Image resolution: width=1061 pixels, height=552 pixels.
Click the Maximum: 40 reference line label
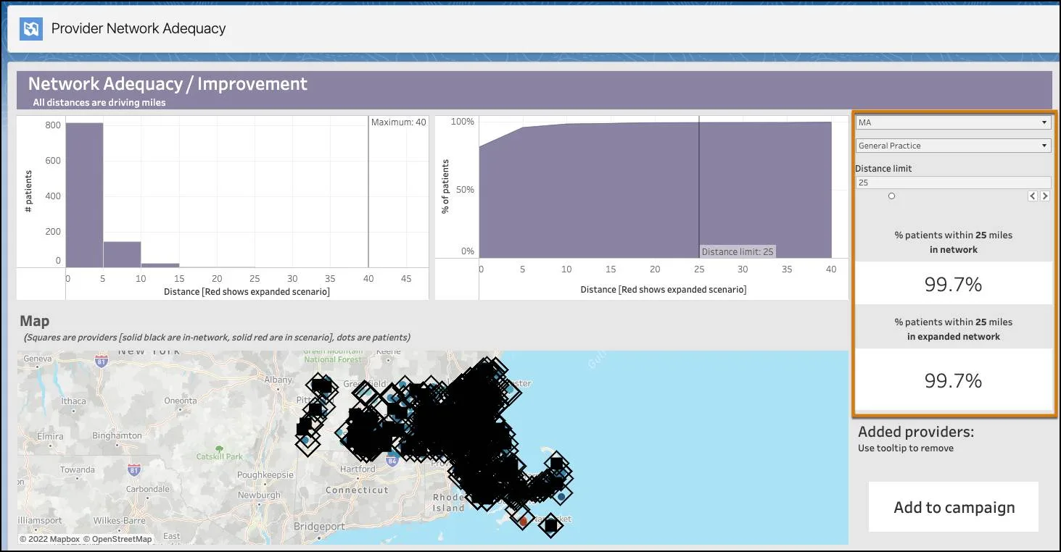[x=399, y=122]
